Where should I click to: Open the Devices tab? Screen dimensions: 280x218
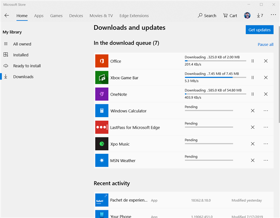[x=76, y=16]
